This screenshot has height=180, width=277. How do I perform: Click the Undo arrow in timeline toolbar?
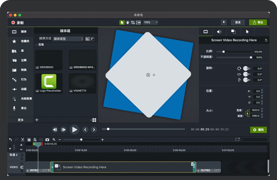[11, 140]
